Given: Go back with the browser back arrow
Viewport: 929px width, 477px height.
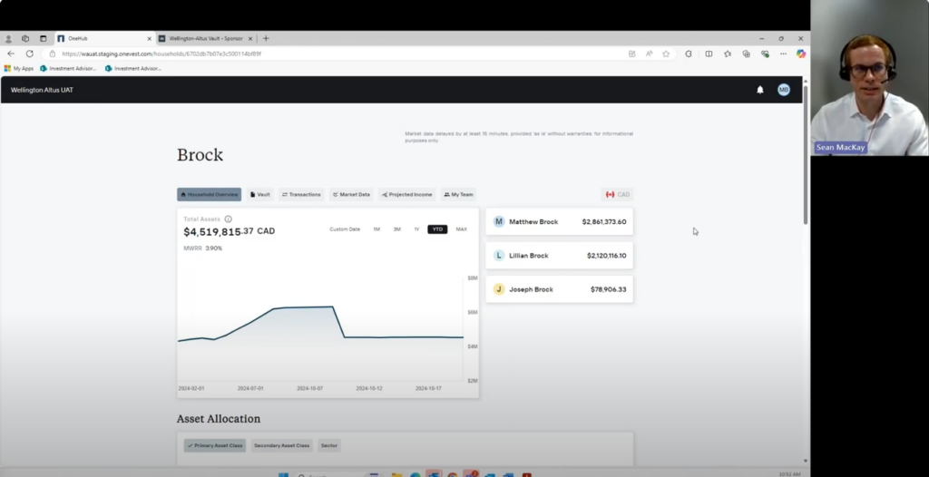Looking at the screenshot, I should point(11,54).
